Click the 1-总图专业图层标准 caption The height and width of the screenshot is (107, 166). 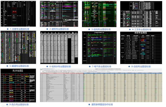pyautogui.click(x=20, y=29)
